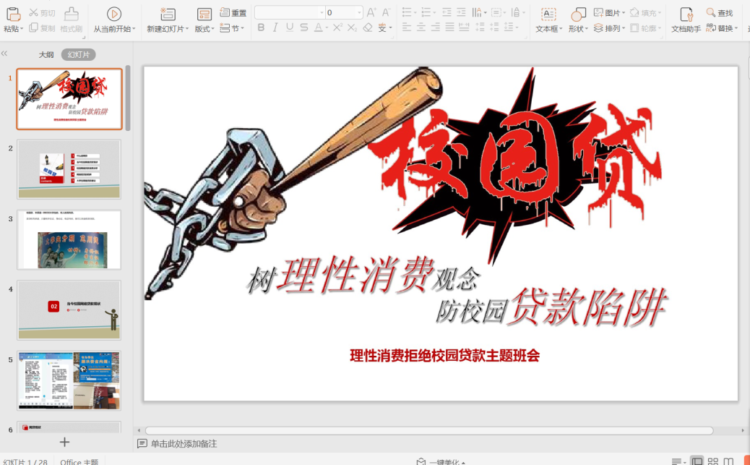Image resolution: width=750 pixels, height=465 pixels.
Task: Click One-click Beautify (一键美化) button
Action: 441,461
